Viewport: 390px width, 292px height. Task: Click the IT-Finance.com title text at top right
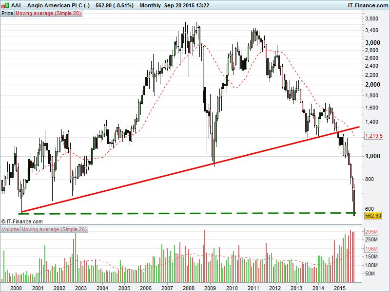click(x=368, y=5)
